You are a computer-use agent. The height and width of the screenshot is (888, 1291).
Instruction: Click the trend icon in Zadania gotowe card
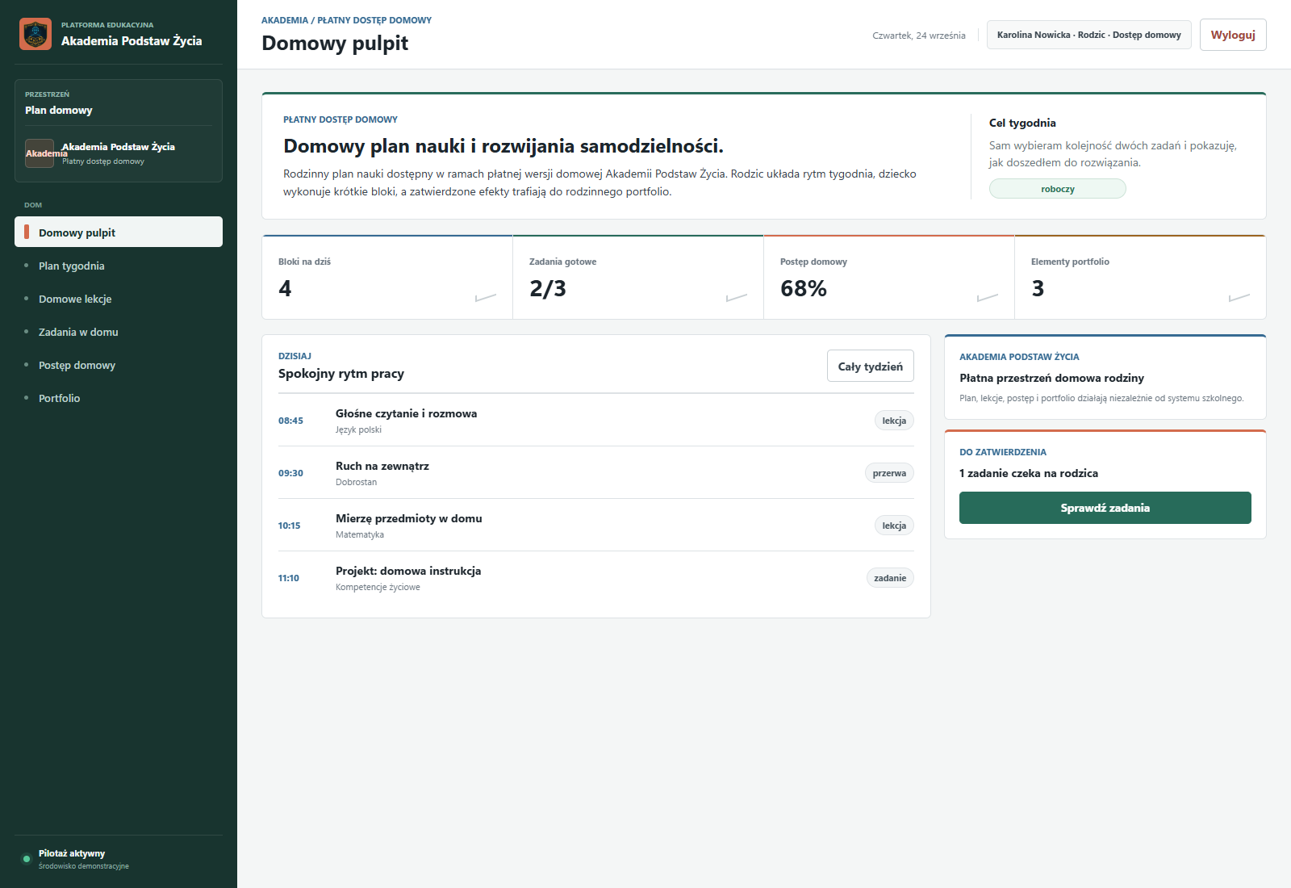[737, 297]
